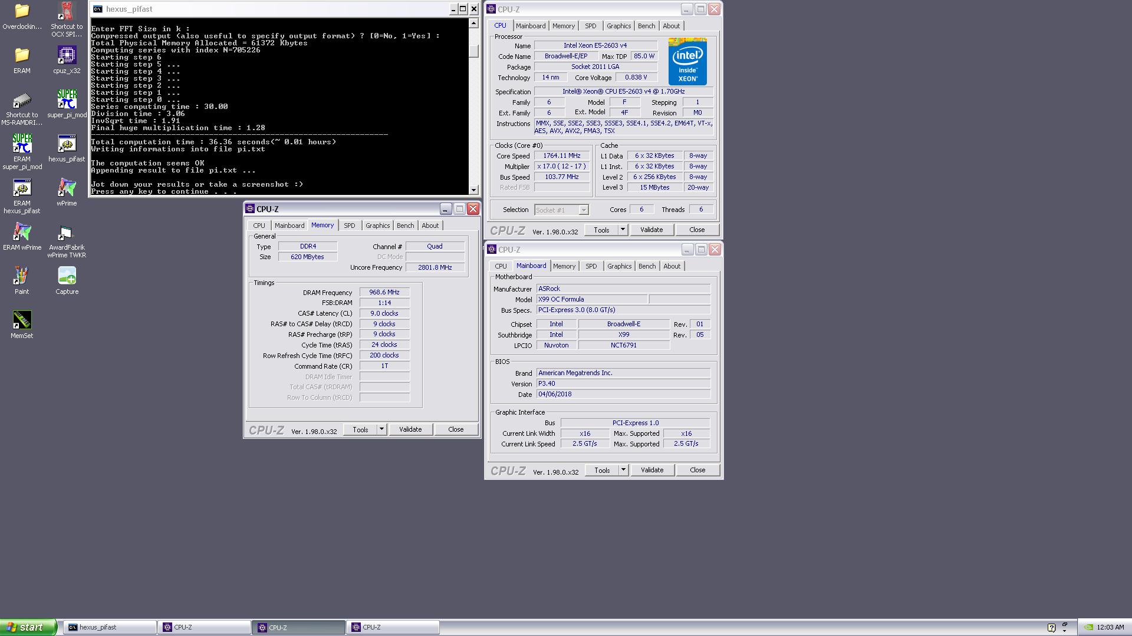This screenshot has width=1132, height=636.
Task: Click Close button in Mainboard CPU-Z window
Action: click(697, 470)
